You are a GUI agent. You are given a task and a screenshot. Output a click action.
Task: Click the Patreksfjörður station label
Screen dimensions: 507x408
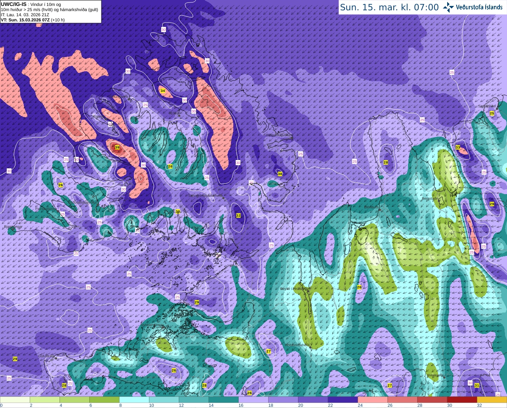point(47,208)
